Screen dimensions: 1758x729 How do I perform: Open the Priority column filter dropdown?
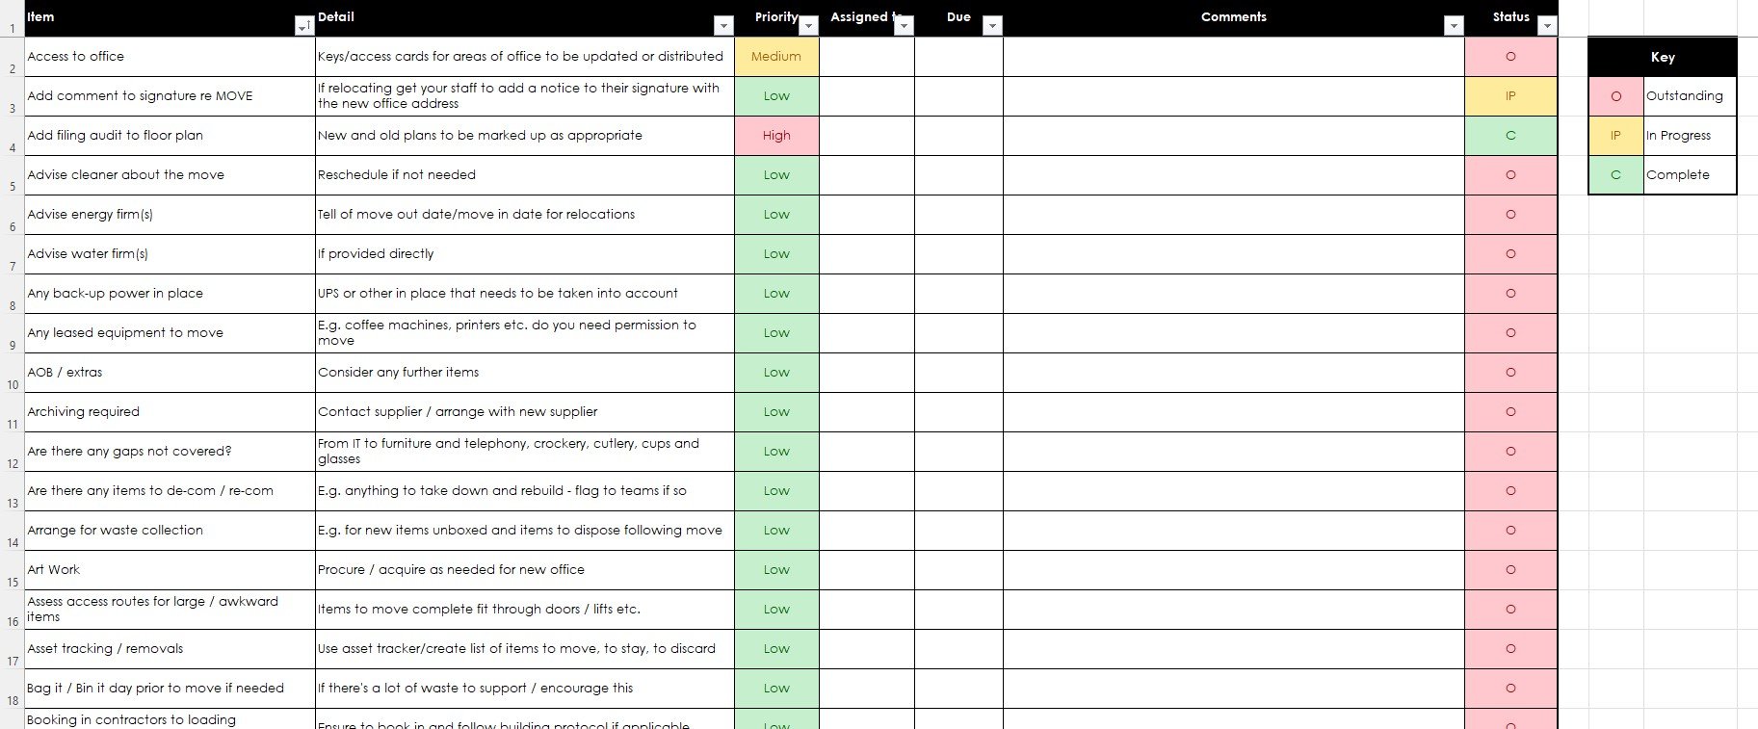[809, 26]
